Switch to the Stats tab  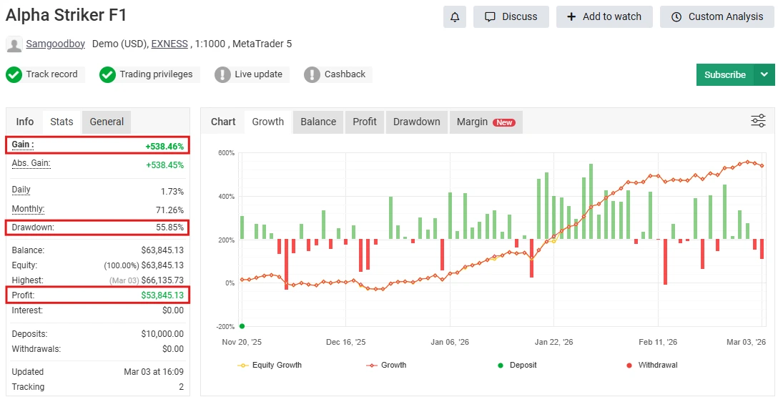pos(61,122)
